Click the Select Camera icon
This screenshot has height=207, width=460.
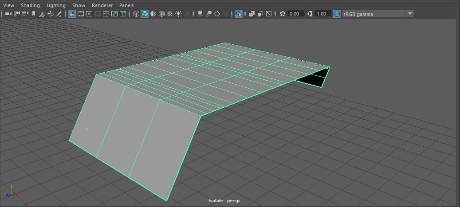coord(8,14)
